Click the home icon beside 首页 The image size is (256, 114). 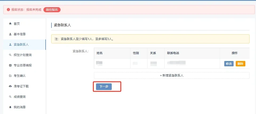10,24
